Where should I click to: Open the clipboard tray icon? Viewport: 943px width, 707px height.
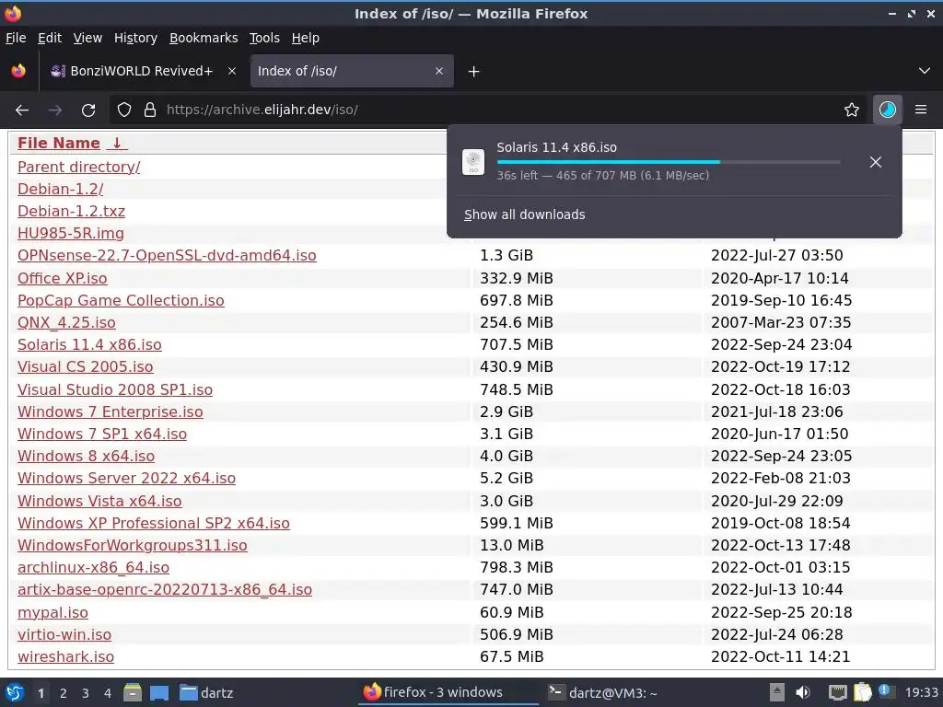point(862,692)
